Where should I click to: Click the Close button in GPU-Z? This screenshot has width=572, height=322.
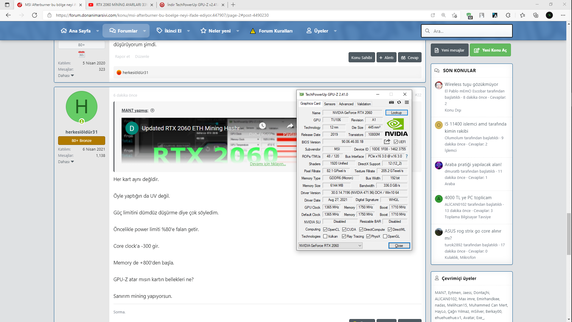point(399,246)
